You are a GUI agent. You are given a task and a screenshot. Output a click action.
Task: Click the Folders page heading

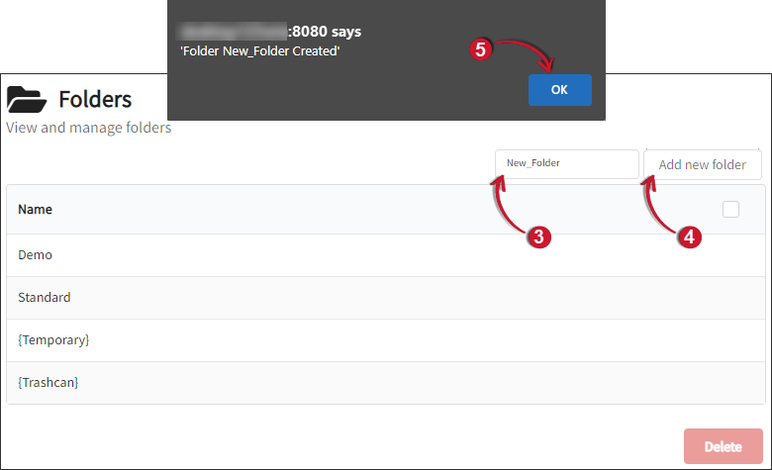(95, 99)
